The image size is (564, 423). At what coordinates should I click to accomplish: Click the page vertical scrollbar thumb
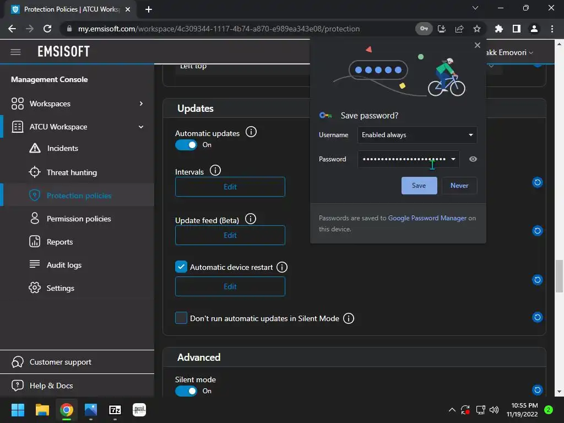coord(559,276)
